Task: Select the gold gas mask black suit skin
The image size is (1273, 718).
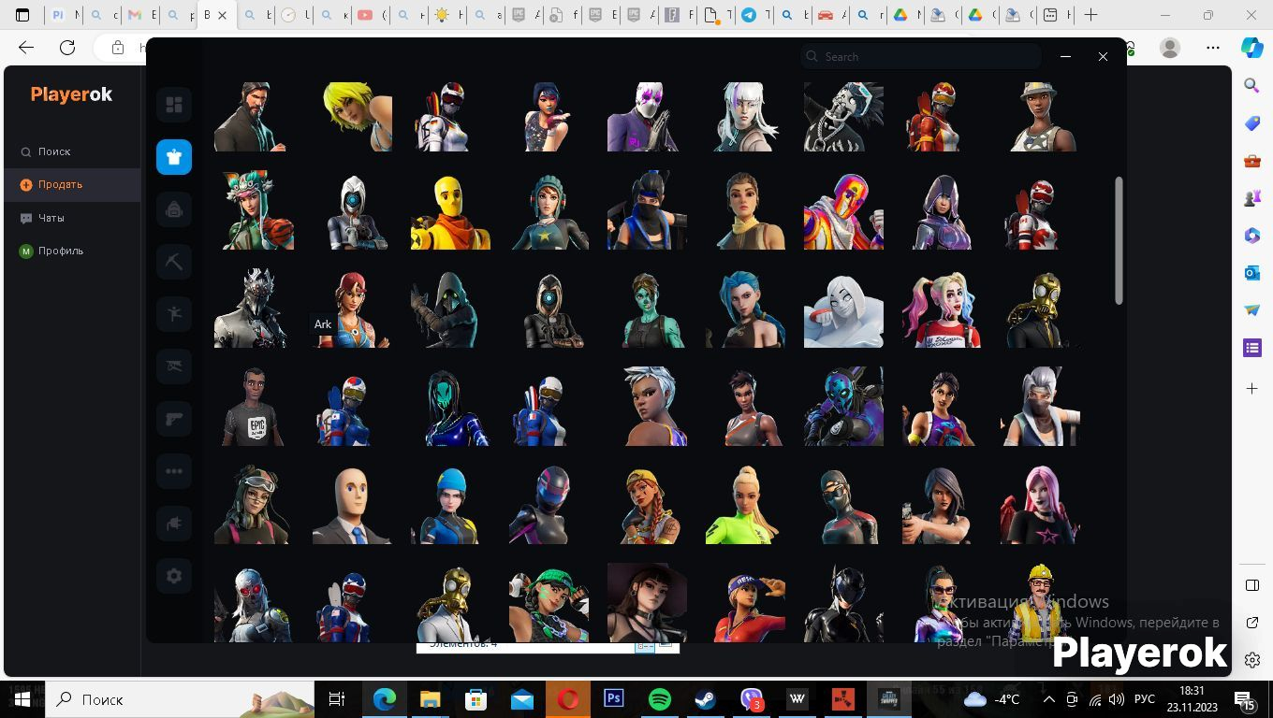Action: point(1040,310)
